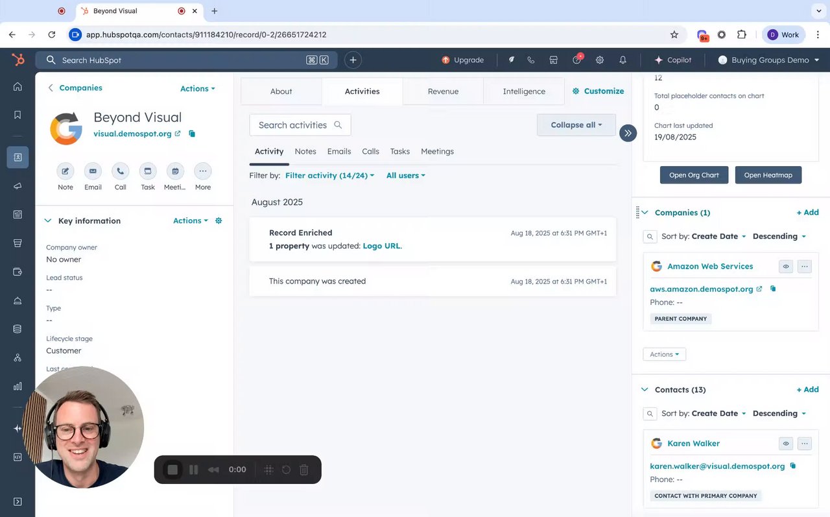Click the Meeting action icon
The image size is (830, 517).
pos(175,171)
